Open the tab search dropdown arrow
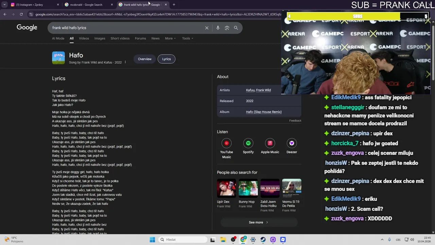This screenshot has width=435, height=245. [x=4, y=5]
